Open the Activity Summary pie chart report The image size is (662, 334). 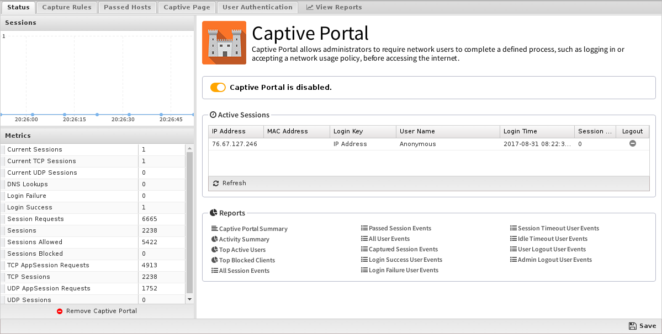243,239
